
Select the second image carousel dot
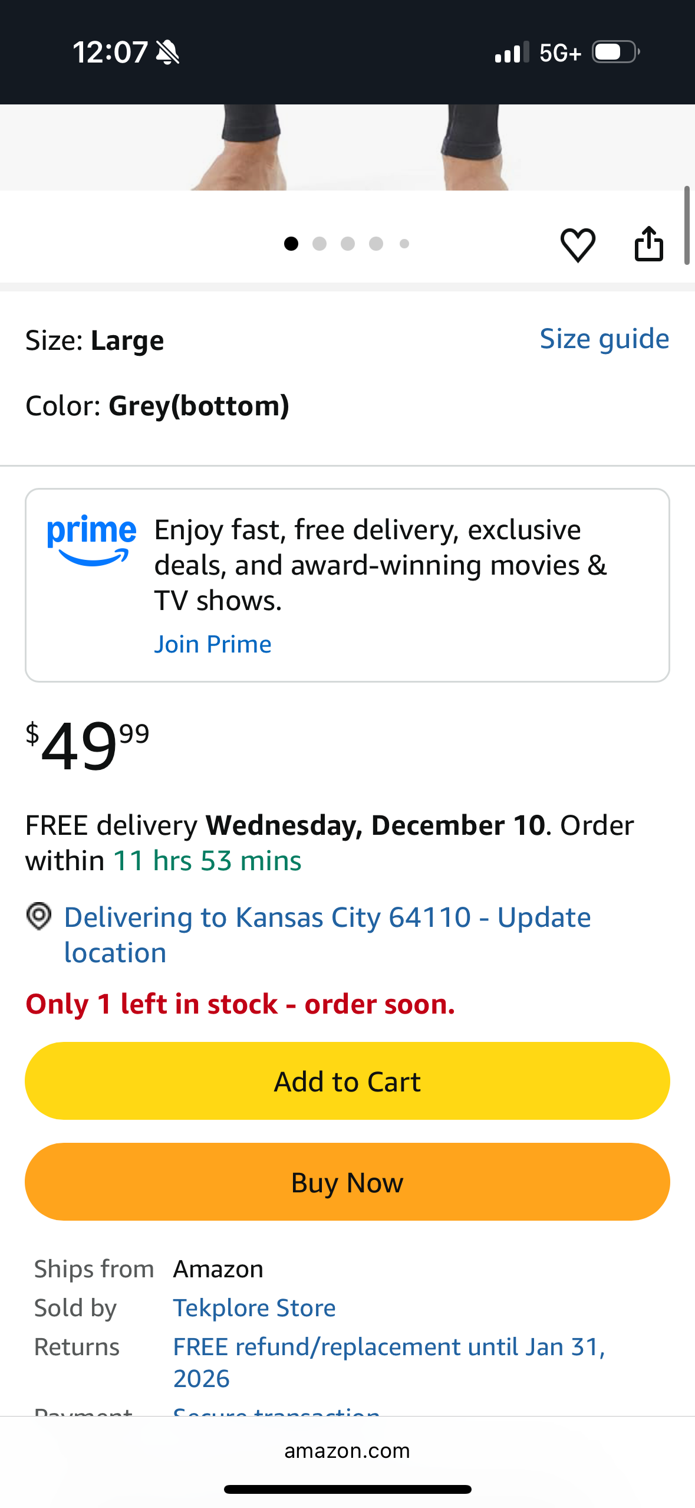tap(319, 244)
